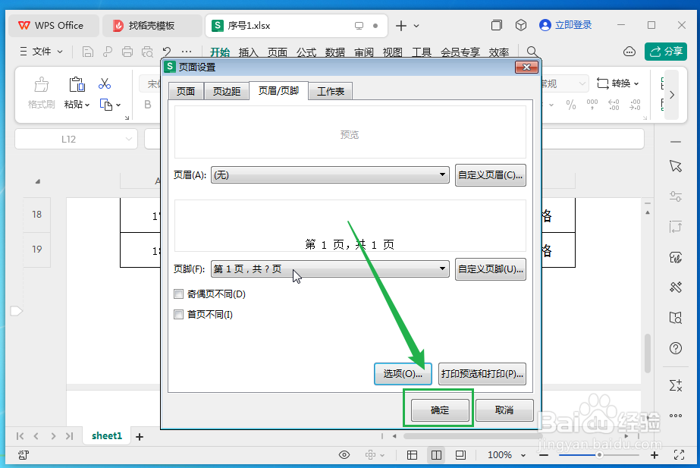Open the 页脚 footer dropdown
Screen dimensions: 700x468
[x=444, y=269]
